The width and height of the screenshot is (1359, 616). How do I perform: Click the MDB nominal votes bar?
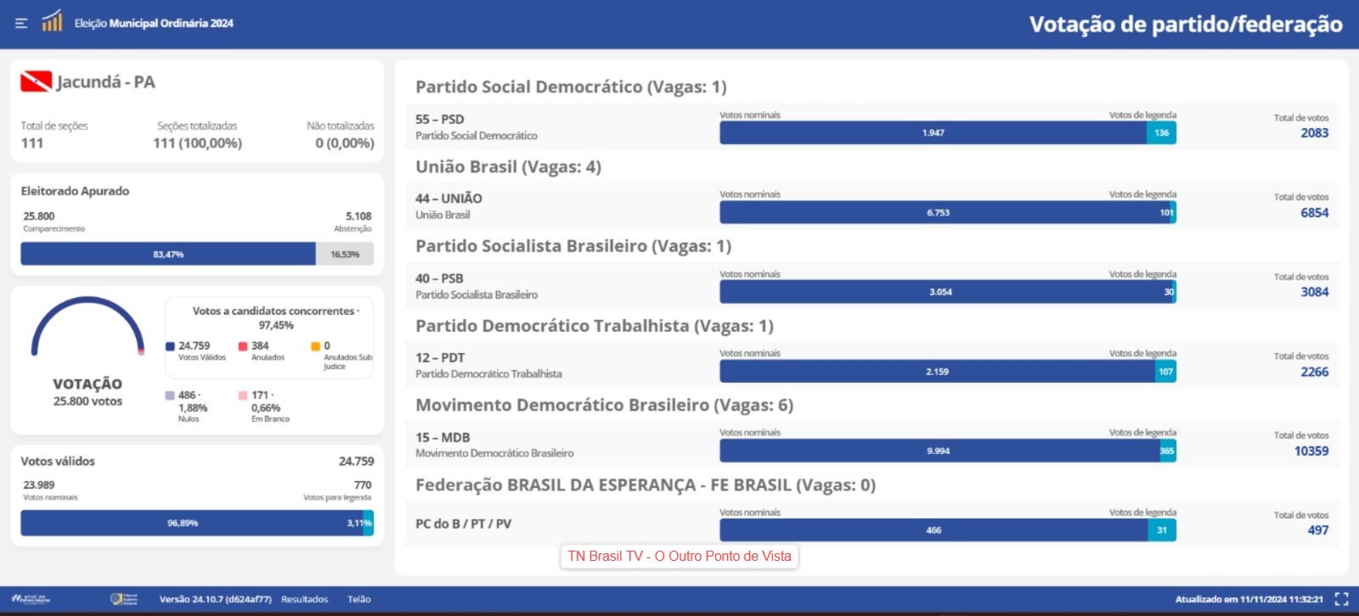click(x=939, y=451)
